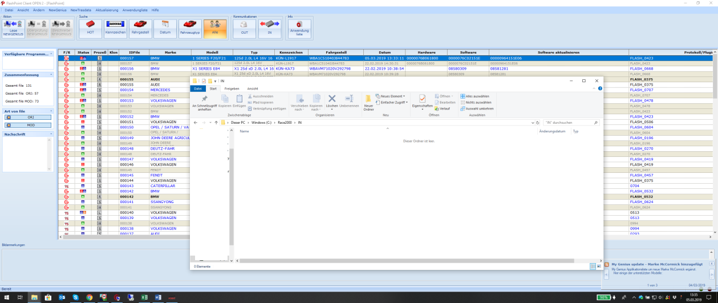The height and width of the screenshot is (303, 718).
Task: Click Name column header in Explorer
Action: point(244,131)
